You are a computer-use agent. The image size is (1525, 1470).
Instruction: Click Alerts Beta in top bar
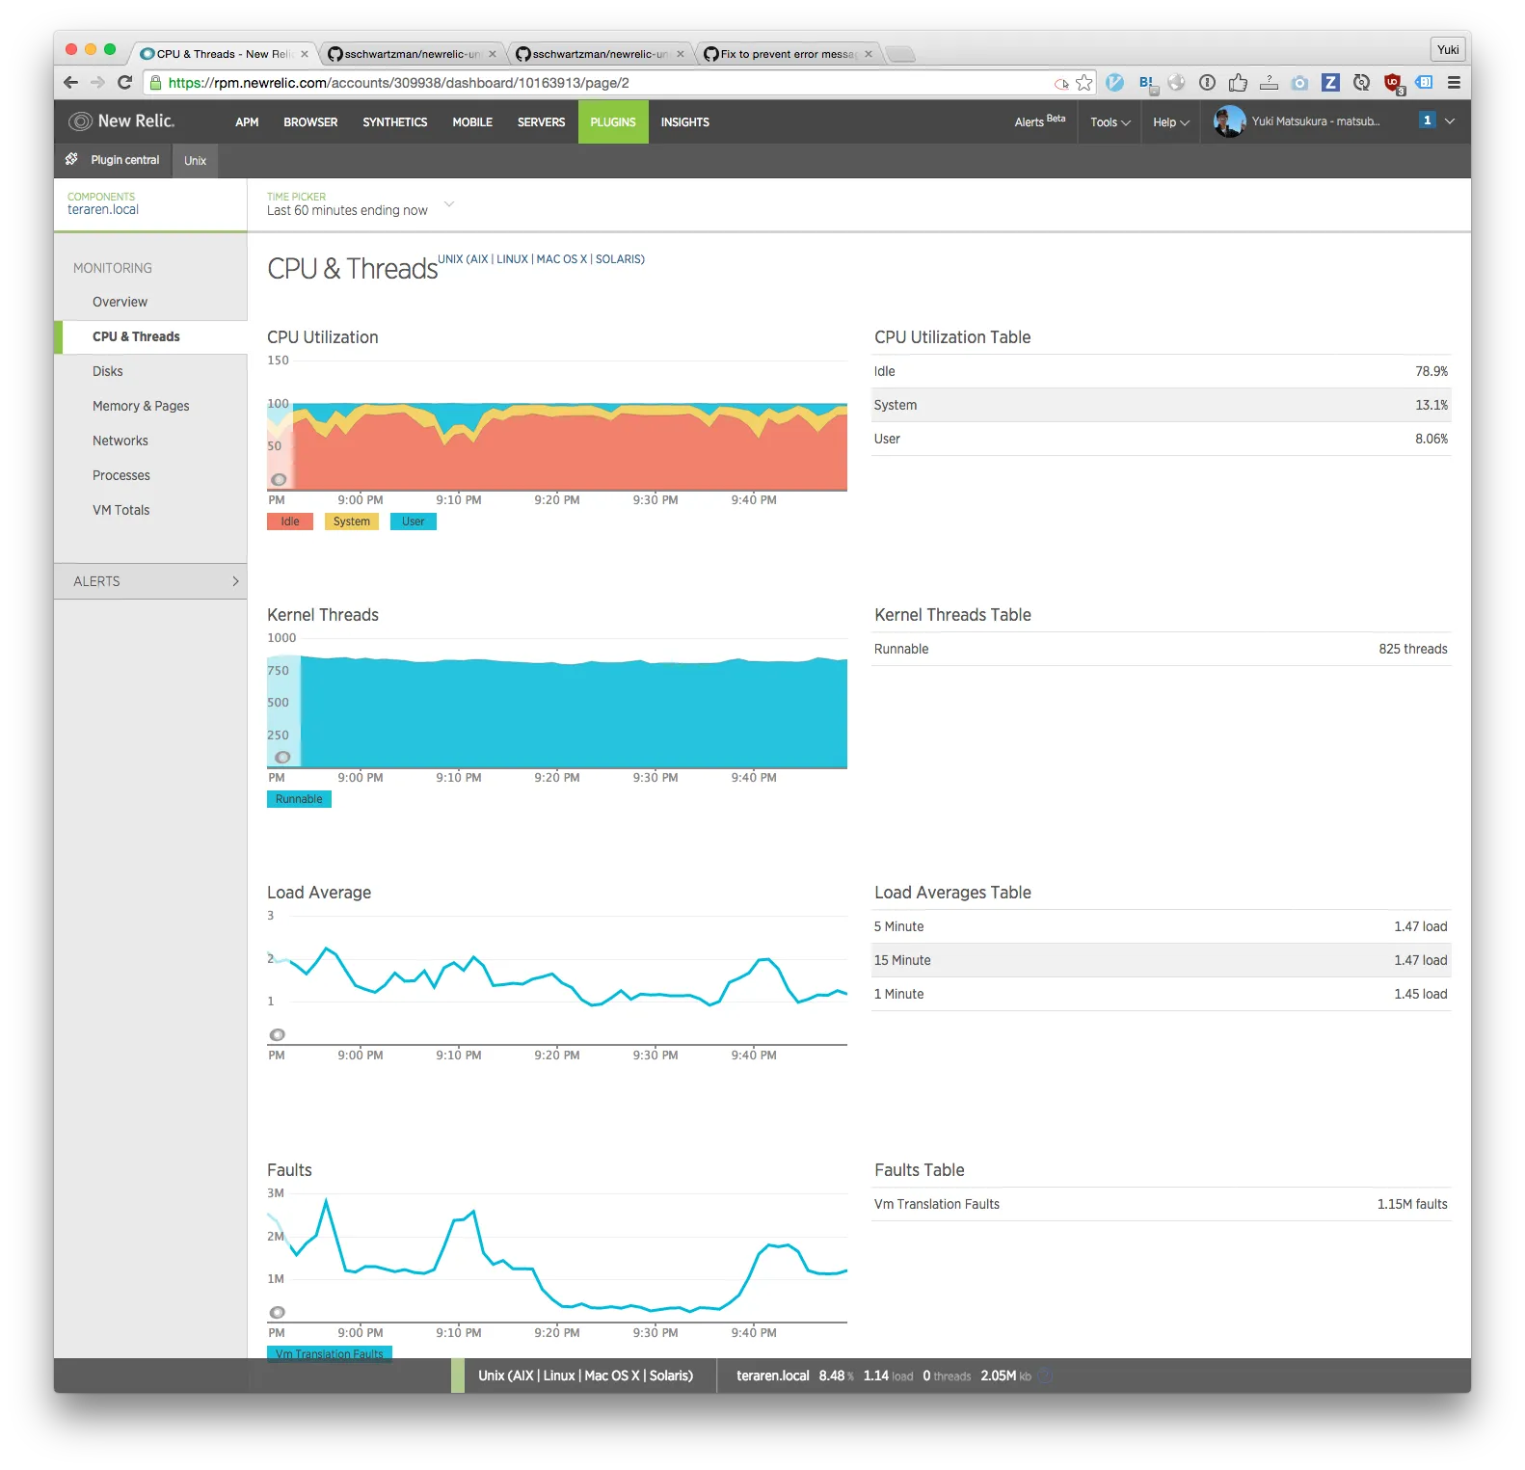[1040, 121]
